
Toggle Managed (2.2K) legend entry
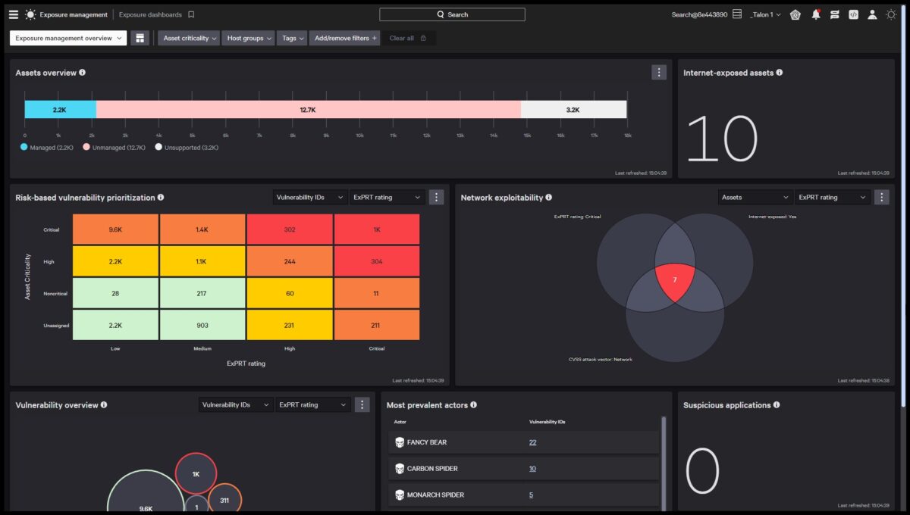pyautogui.click(x=46, y=147)
